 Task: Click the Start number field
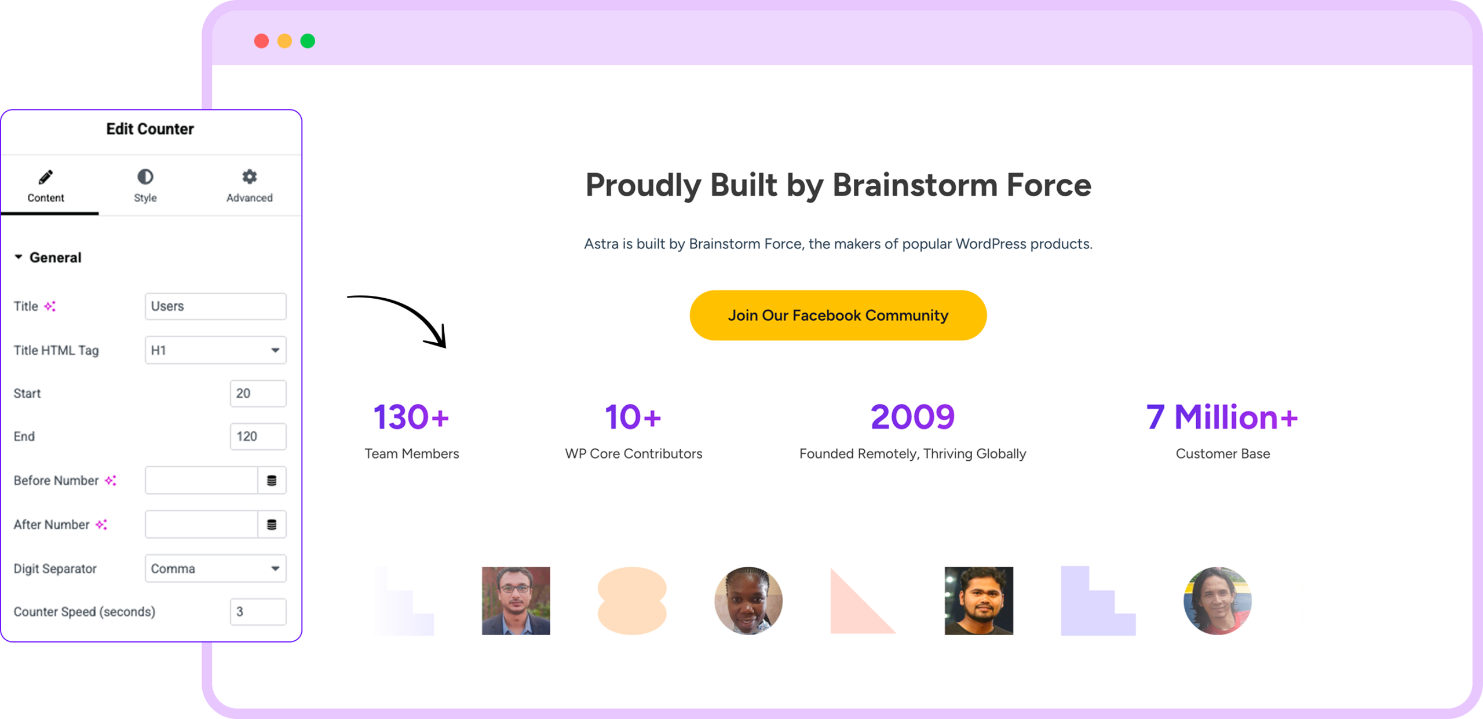[258, 394]
